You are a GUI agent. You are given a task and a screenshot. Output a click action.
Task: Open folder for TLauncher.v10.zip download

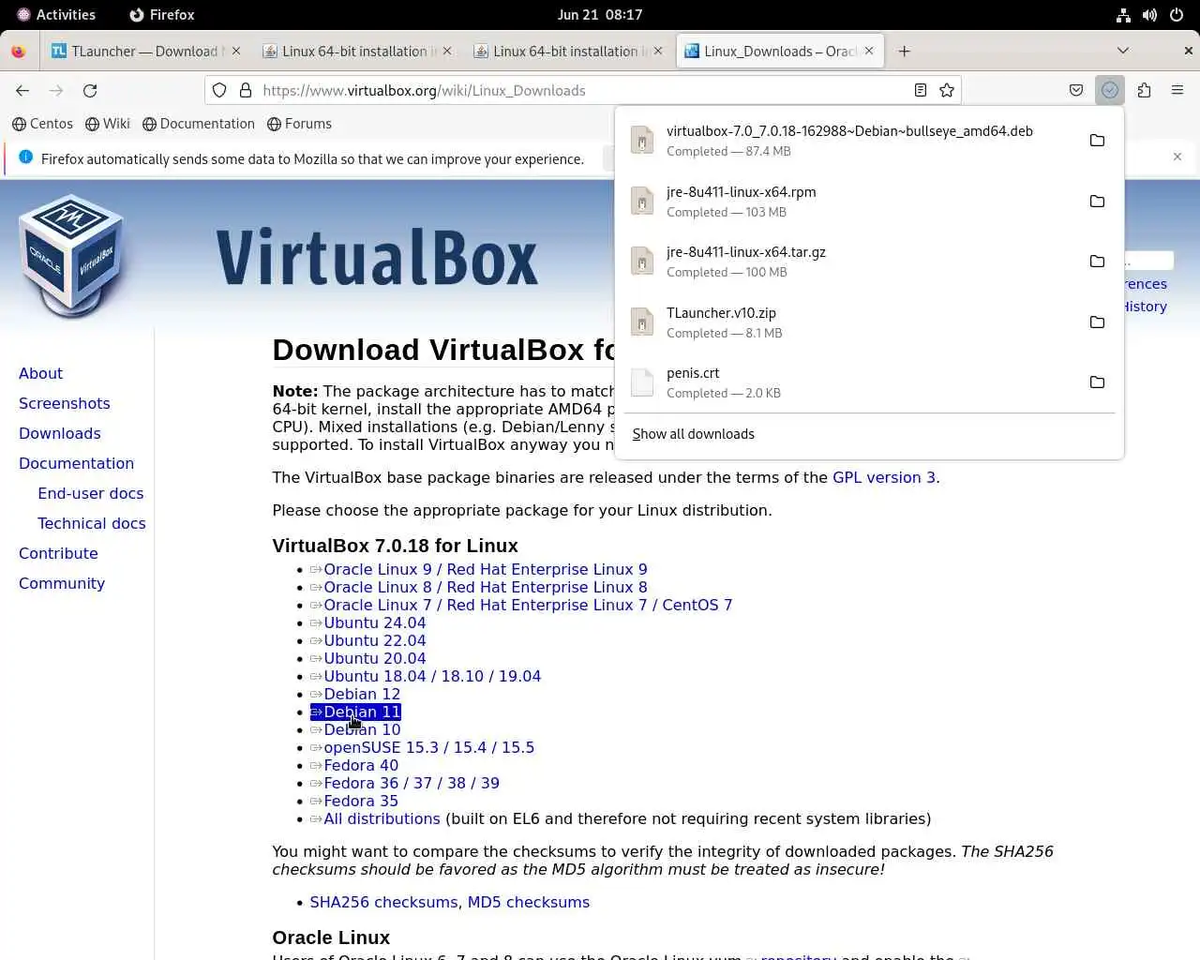tap(1097, 322)
